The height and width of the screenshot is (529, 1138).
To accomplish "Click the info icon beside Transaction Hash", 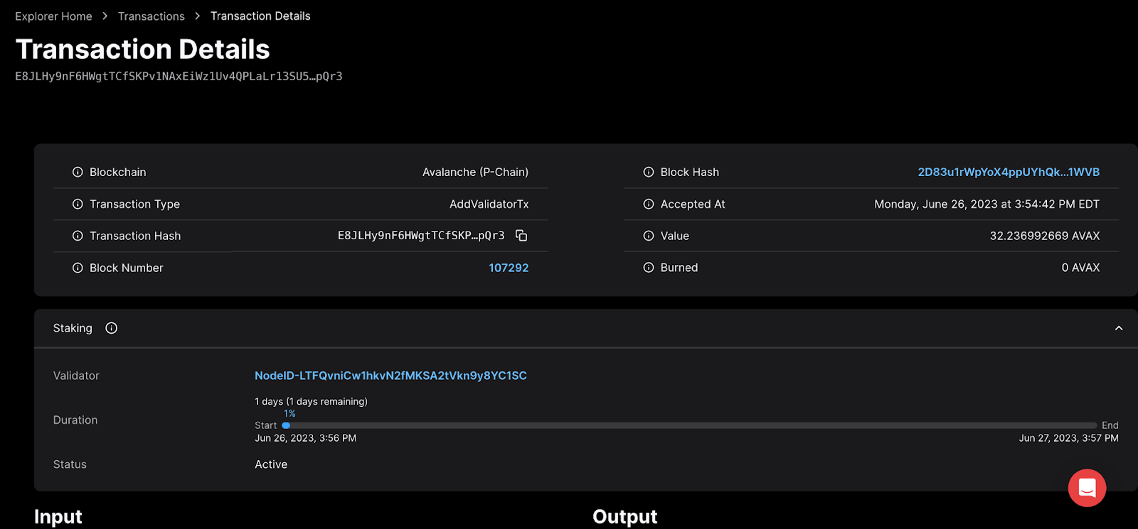I will 78,236.
